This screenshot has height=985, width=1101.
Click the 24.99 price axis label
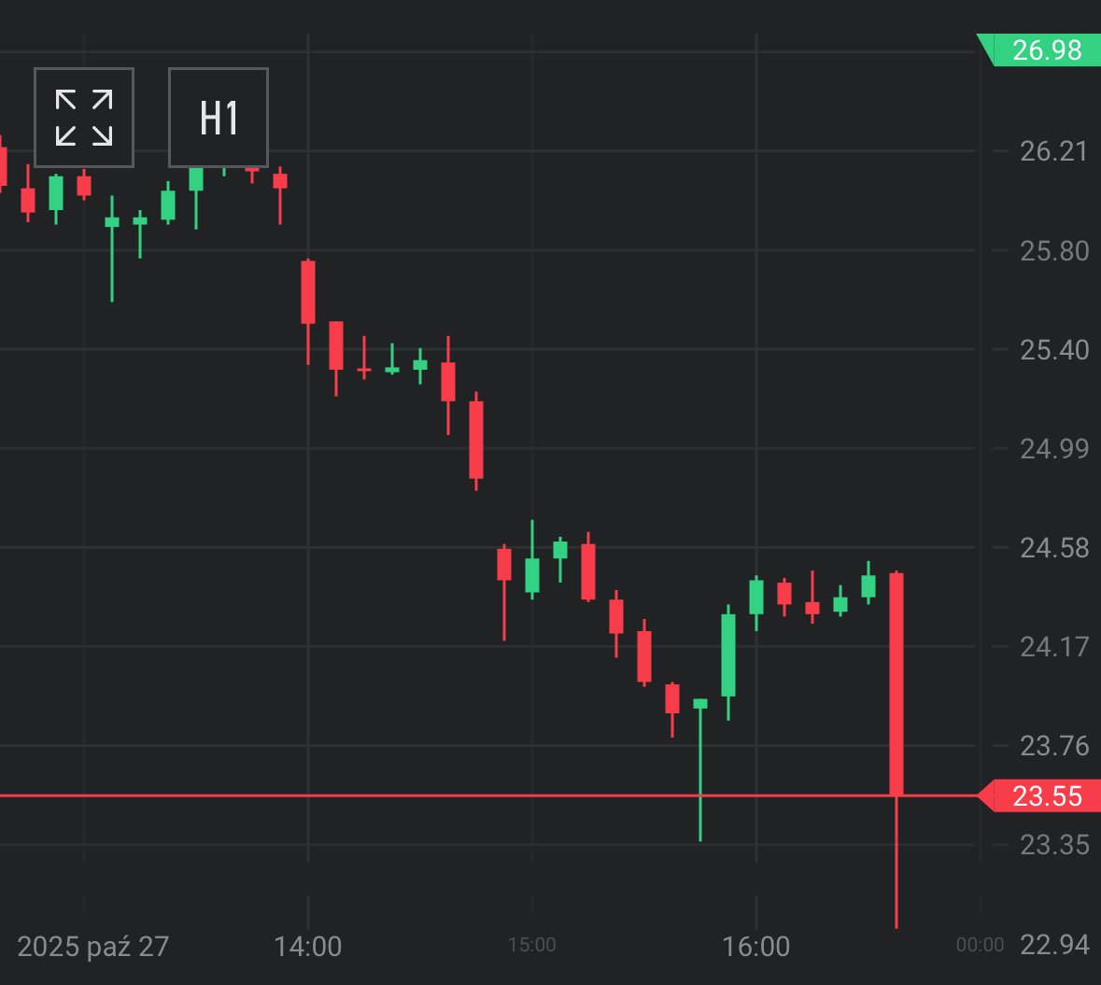coord(1054,449)
